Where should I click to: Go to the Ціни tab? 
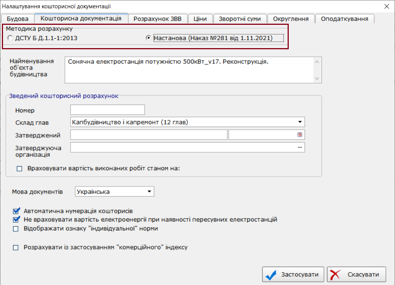(201, 19)
